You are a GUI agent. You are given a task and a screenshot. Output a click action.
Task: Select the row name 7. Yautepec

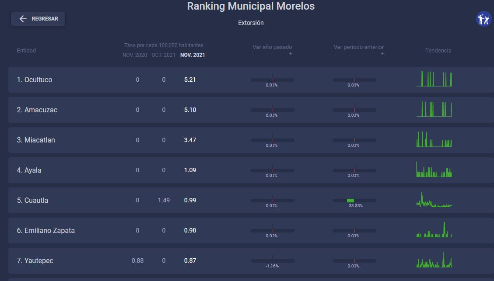pos(35,261)
